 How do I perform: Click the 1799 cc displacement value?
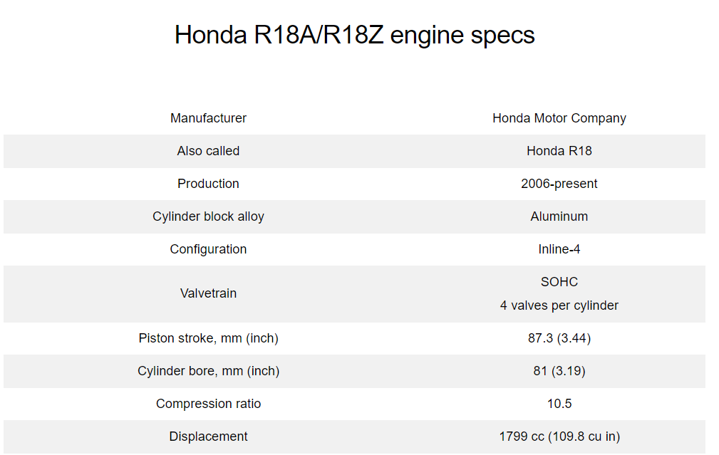point(559,436)
